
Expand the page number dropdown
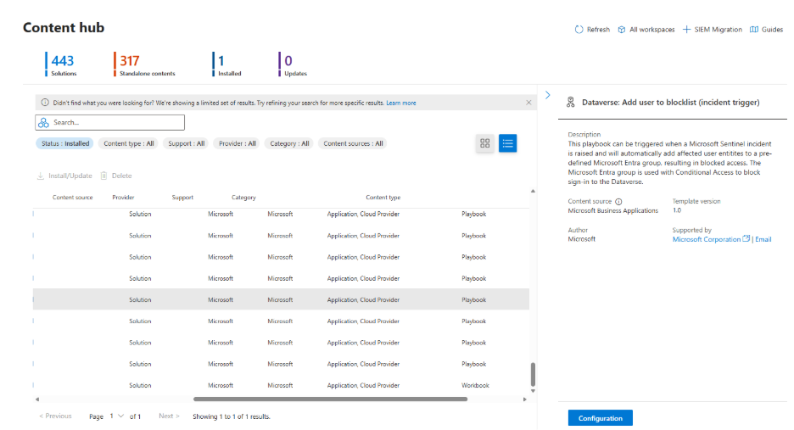[120, 416]
